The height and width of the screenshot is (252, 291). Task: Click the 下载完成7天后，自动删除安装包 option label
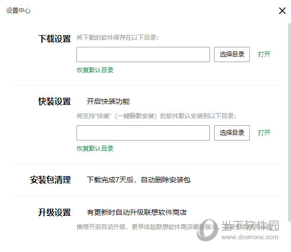click(x=139, y=180)
